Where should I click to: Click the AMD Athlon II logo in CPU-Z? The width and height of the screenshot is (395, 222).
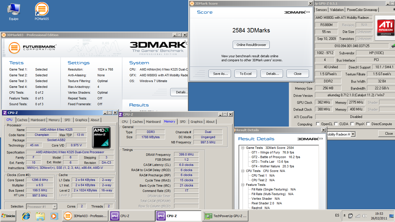[x=101, y=137]
